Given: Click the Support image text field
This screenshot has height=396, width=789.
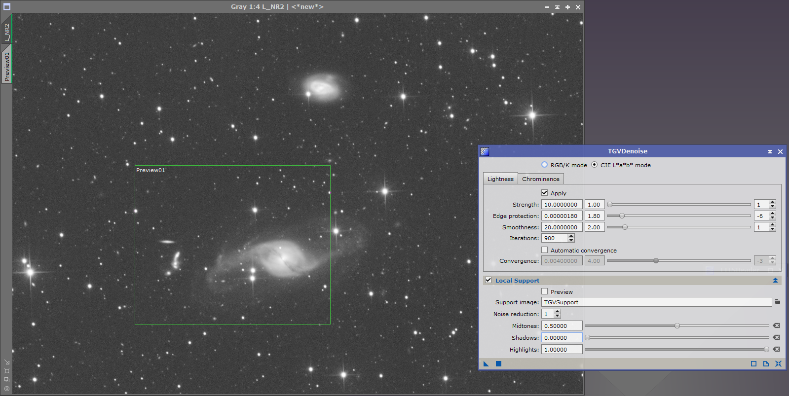Looking at the screenshot, I should point(656,302).
